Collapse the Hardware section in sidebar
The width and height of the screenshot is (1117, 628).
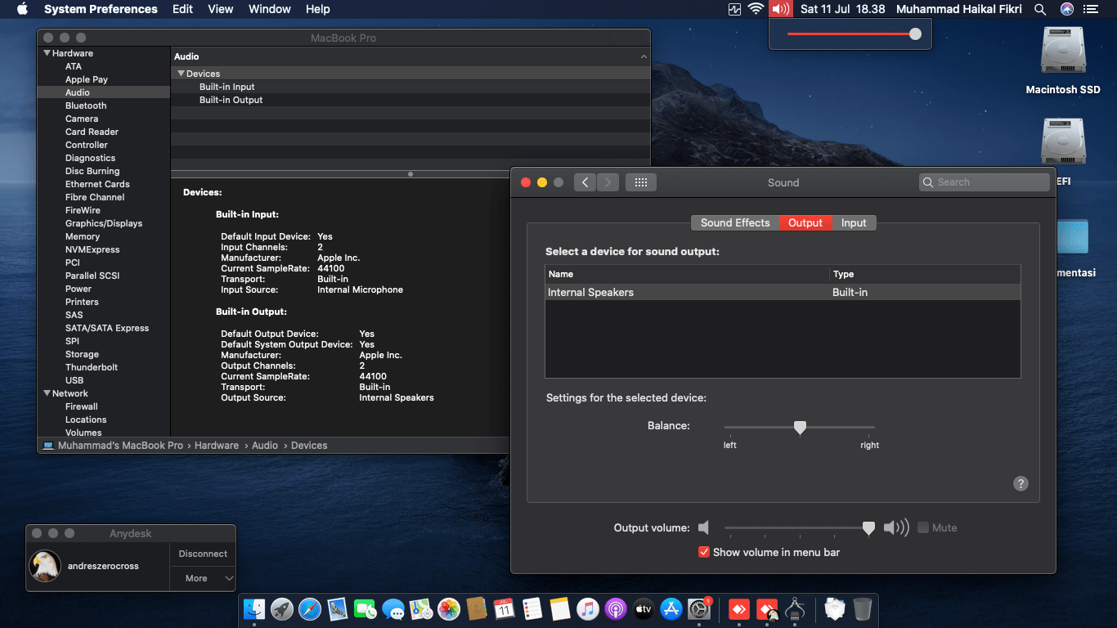47,53
